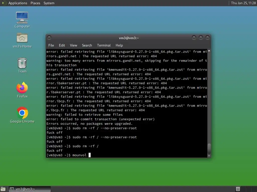Screen dimensions: 257x192
Task: Close the terminal window
Action: tap(208, 38)
